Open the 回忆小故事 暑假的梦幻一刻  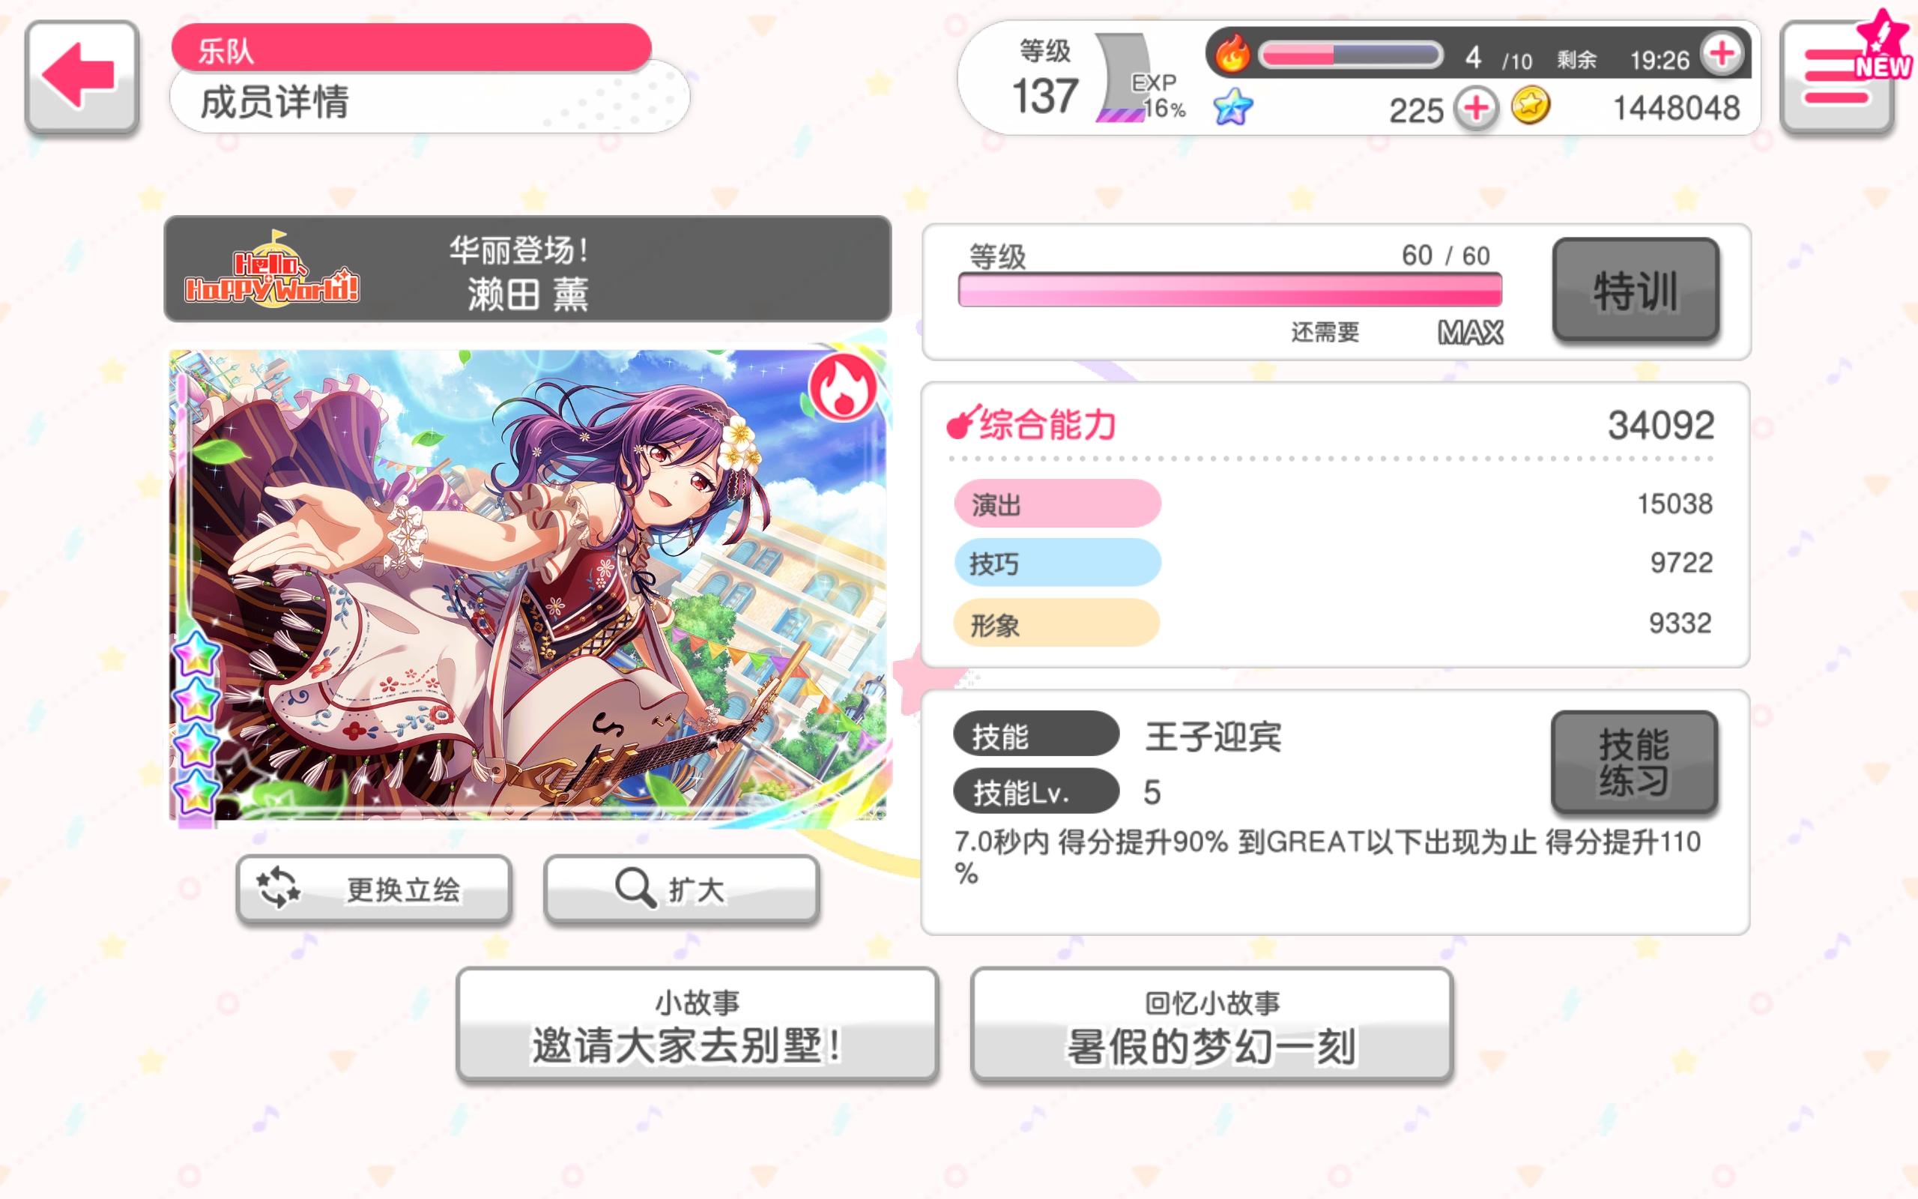coord(1211,1024)
